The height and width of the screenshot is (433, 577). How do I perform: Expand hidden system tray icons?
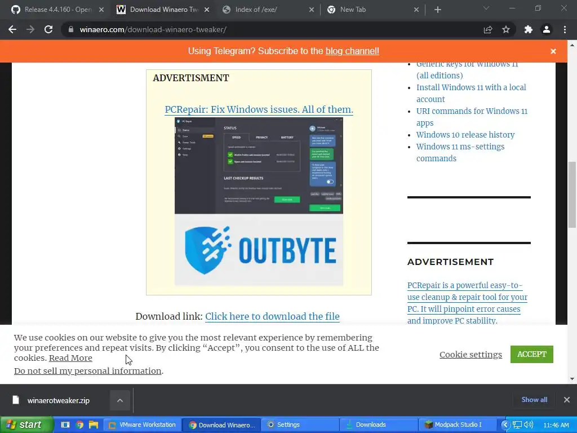(x=505, y=425)
